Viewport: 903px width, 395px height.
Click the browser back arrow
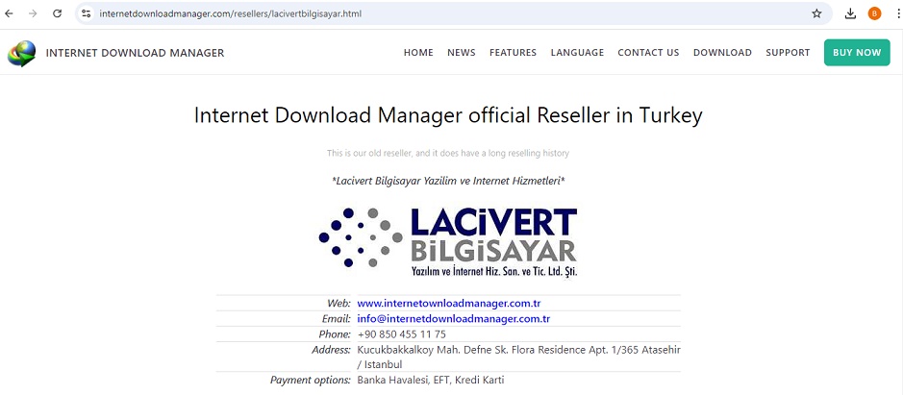9,13
